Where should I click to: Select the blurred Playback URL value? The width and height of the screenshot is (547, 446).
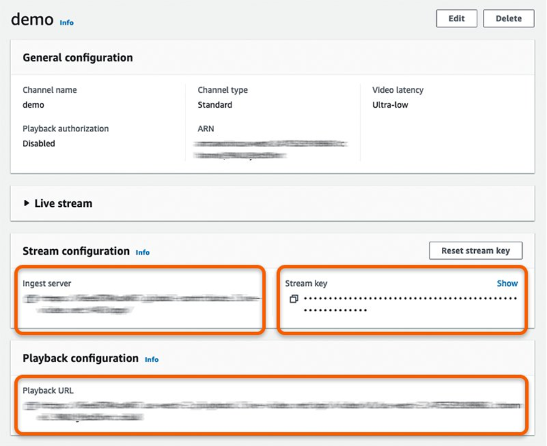[x=271, y=411]
